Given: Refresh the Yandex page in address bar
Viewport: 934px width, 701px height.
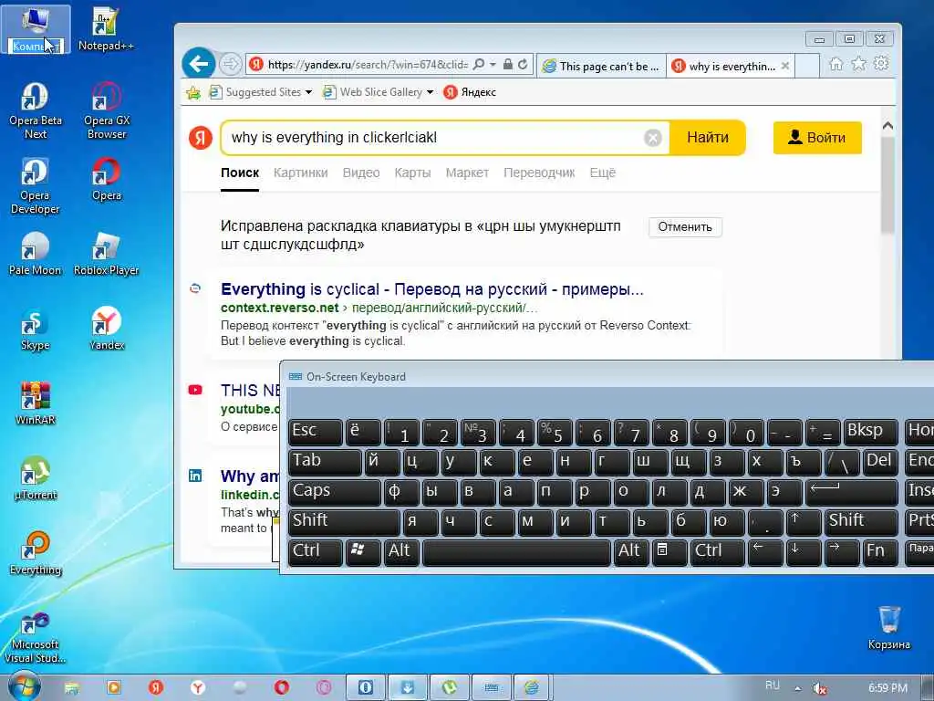Looking at the screenshot, I should (x=523, y=65).
